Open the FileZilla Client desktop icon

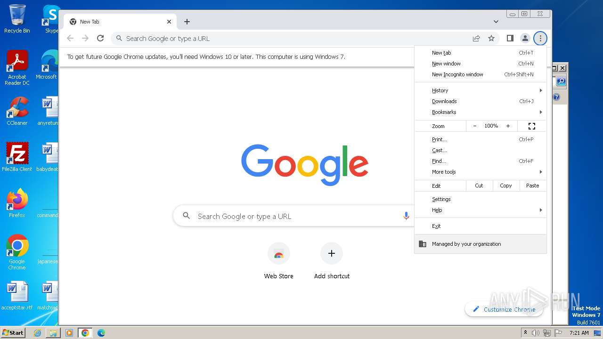(17, 157)
